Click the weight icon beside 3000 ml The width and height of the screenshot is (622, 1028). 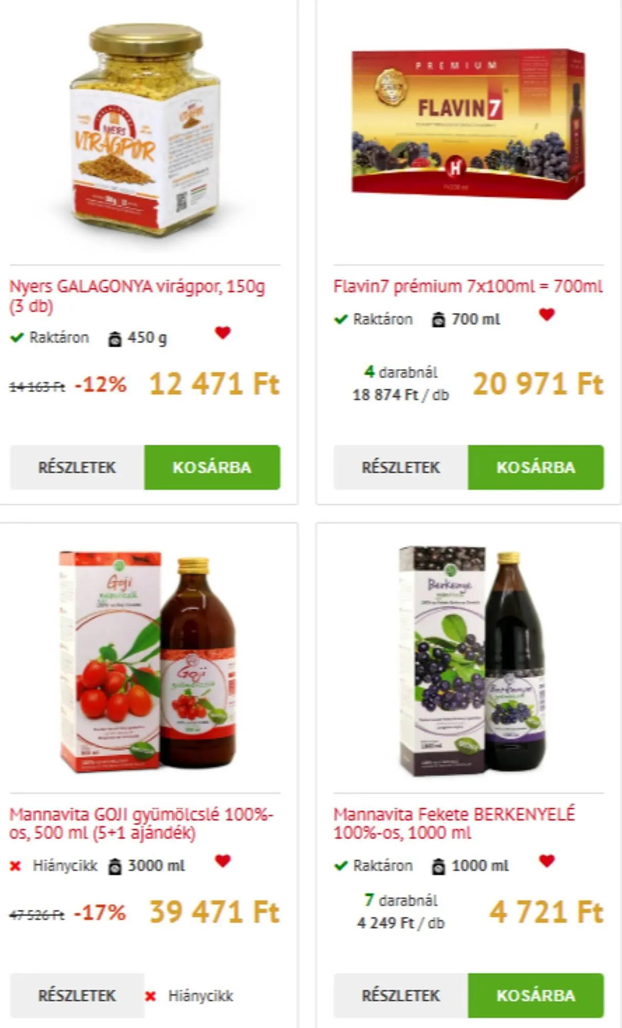click(x=115, y=867)
